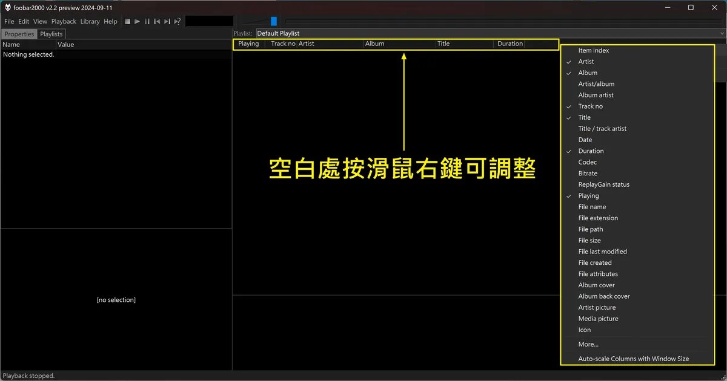
Task: Start playback with the Play button
Action: tap(138, 21)
